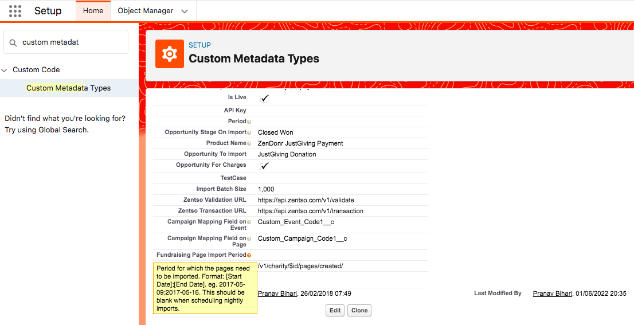The image size is (634, 325).
Task: Click the Custom_Campaign_Code1__c value
Action: tap(303, 238)
